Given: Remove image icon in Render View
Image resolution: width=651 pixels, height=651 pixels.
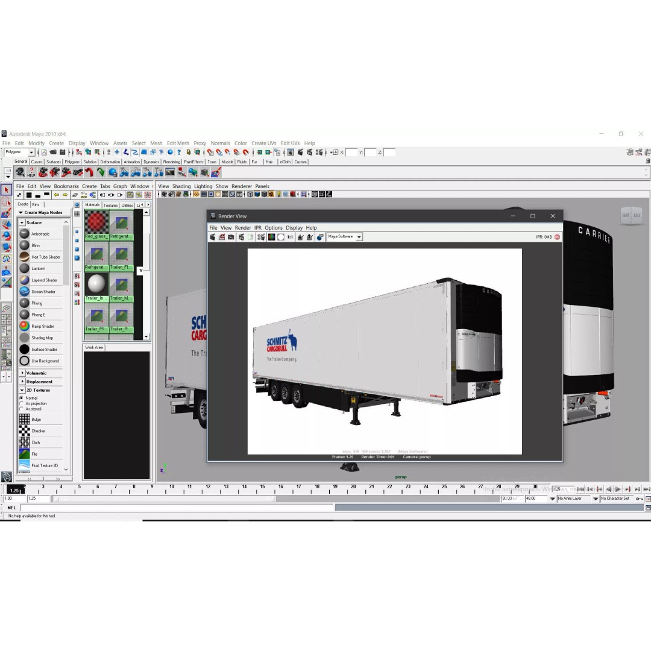Looking at the screenshot, I should [x=310, y=237].
